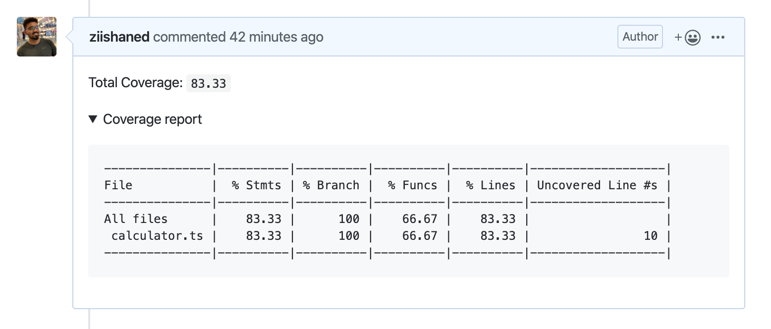Open the add reaction smiley picker
Image resolution: width=771 pixels, height=329 pixels.
688,37
